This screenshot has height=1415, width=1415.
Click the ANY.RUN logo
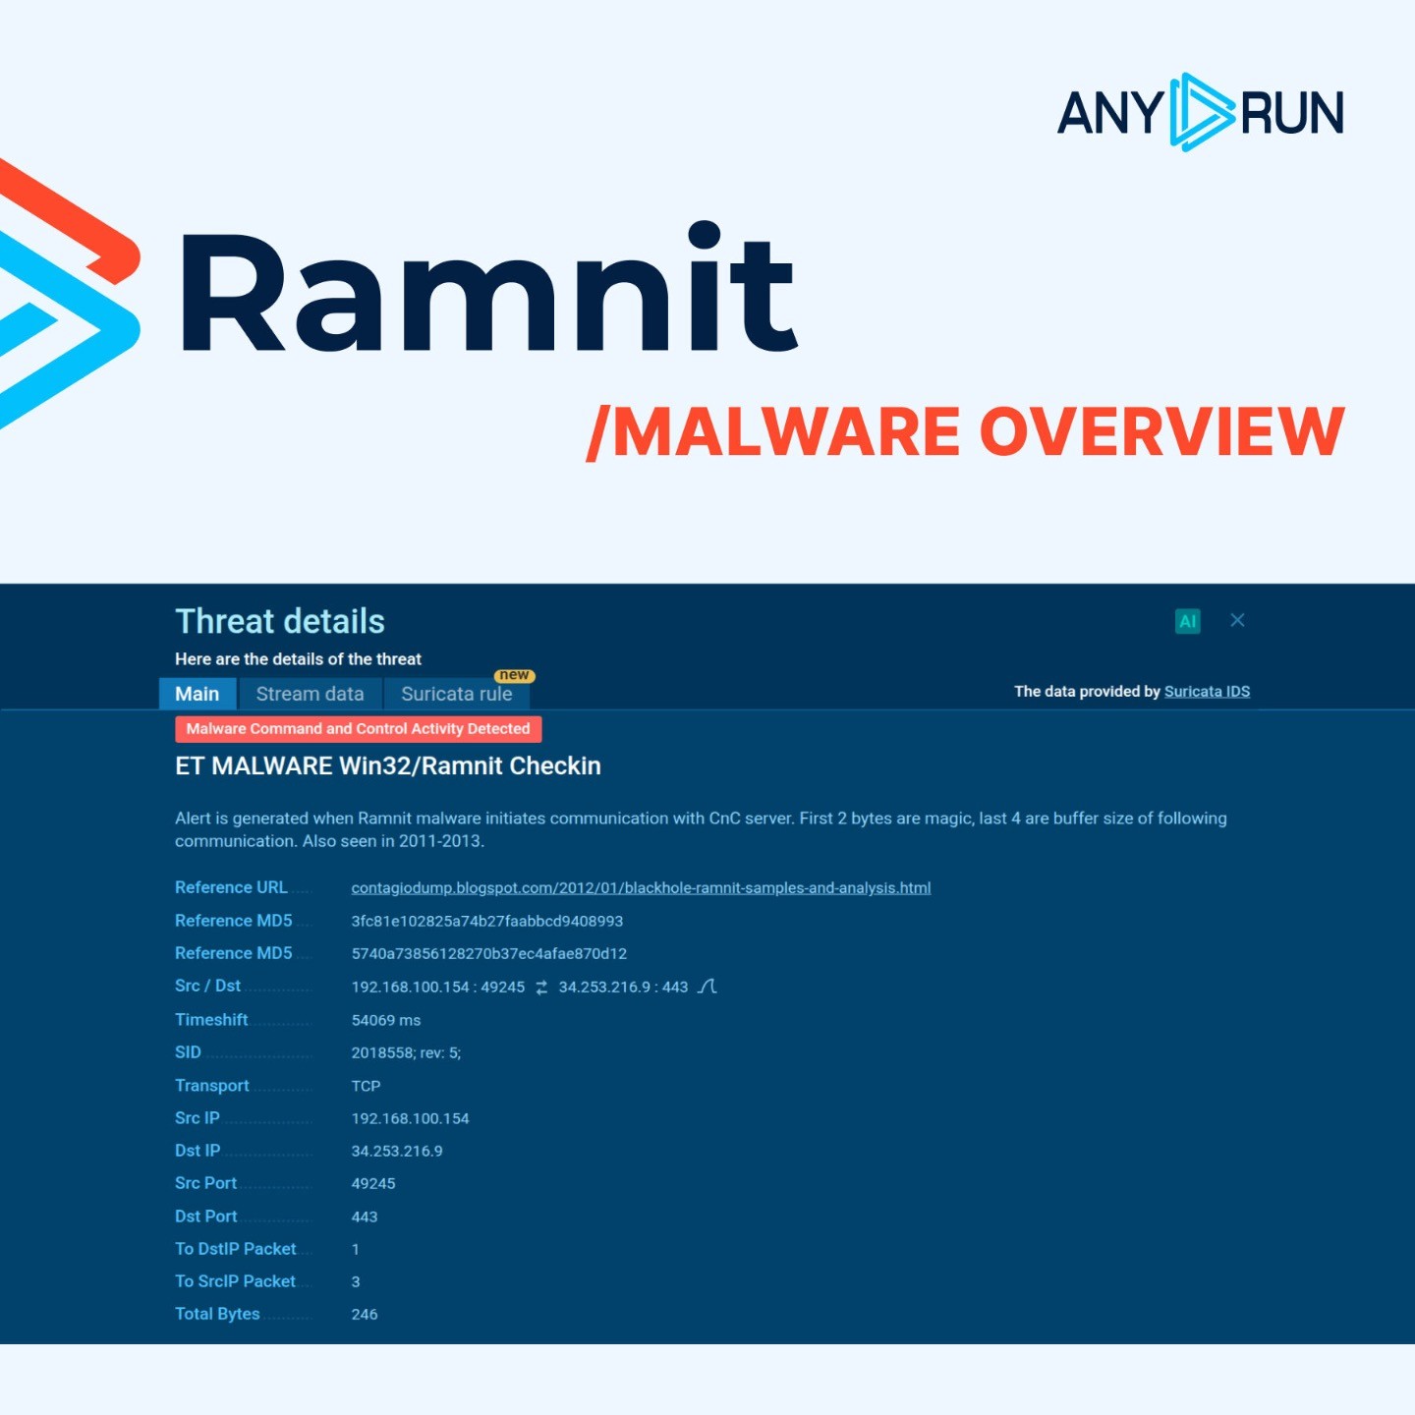coord(1200,112)
